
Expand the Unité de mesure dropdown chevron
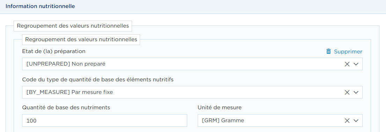click(x=356, y=120)
